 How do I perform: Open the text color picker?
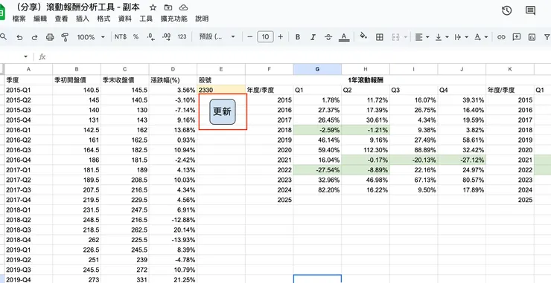(344, 37)
